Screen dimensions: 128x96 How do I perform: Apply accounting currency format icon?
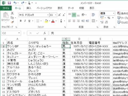point(102,18)
